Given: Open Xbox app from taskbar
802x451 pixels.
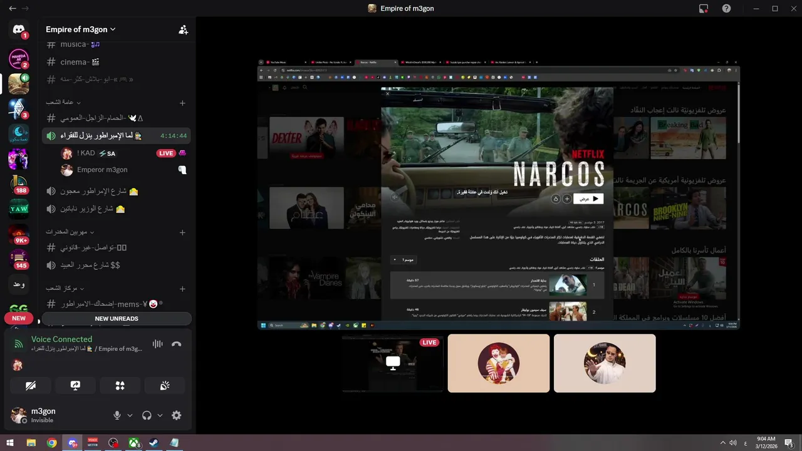Looking at the screenshot, I should [x=133, y=443].
